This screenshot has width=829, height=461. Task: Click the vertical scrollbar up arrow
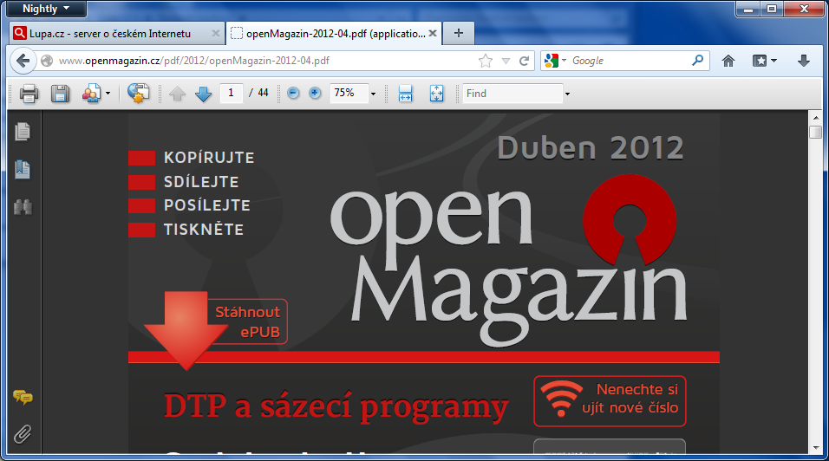[816, 117]
